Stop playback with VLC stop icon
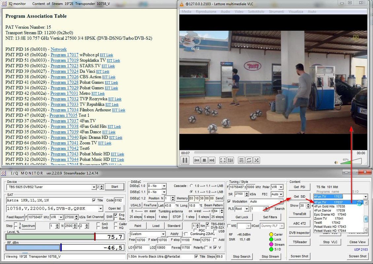373x264 pixels. pos(204,160)
